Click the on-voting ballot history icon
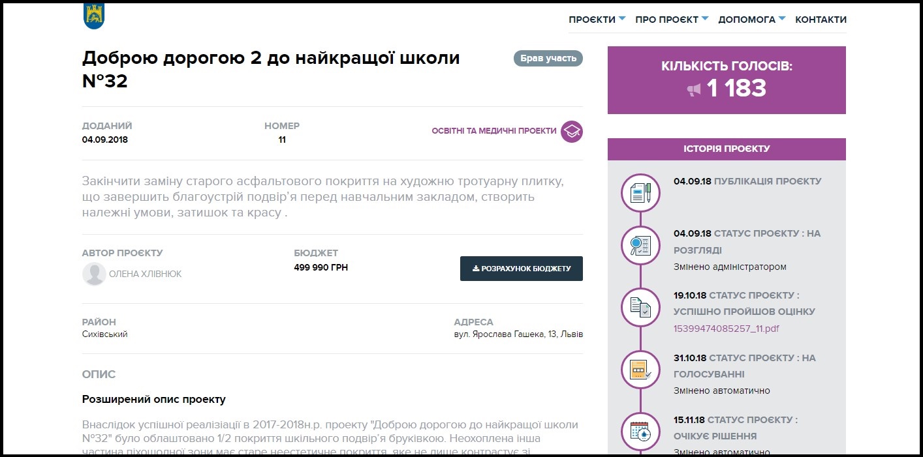Image resolution: width=923 pixels, height=457 pixels. coord(640,370)
